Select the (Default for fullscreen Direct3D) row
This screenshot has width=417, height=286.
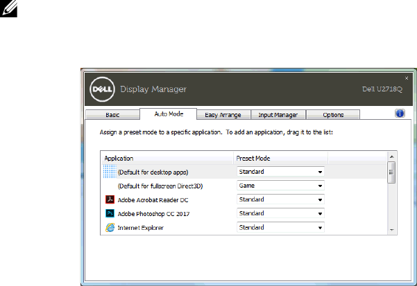(244, 186)
